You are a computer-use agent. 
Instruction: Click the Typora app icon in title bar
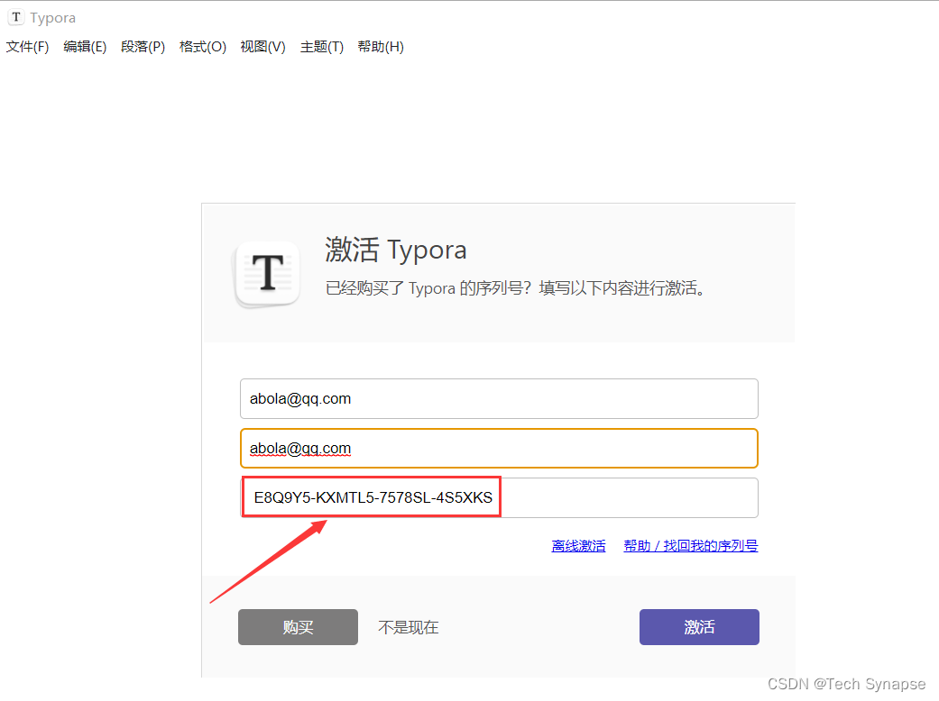[16, 17]
